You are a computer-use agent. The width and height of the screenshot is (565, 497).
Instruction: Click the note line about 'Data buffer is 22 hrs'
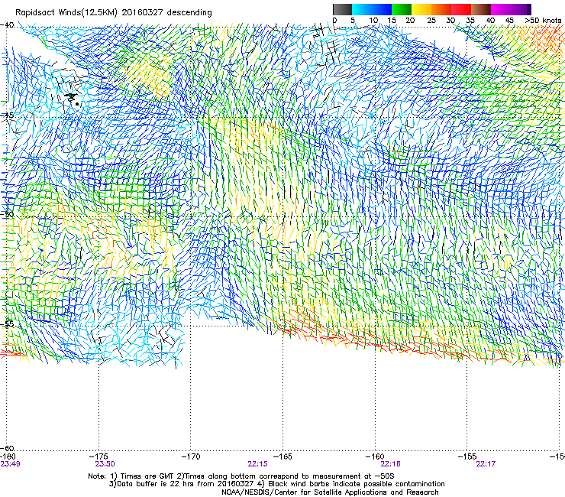276,484
